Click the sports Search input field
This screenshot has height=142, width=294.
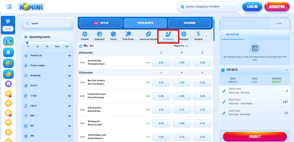point(47,23)
